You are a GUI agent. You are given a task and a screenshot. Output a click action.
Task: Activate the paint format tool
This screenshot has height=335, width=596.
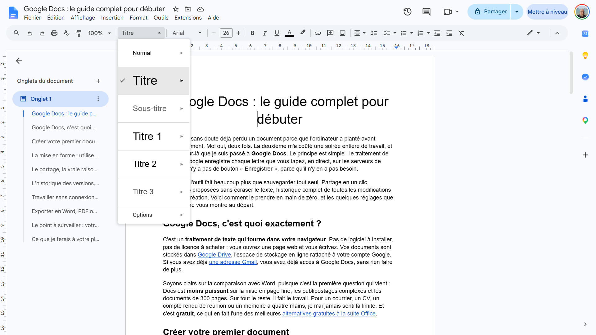click(79, 33)
